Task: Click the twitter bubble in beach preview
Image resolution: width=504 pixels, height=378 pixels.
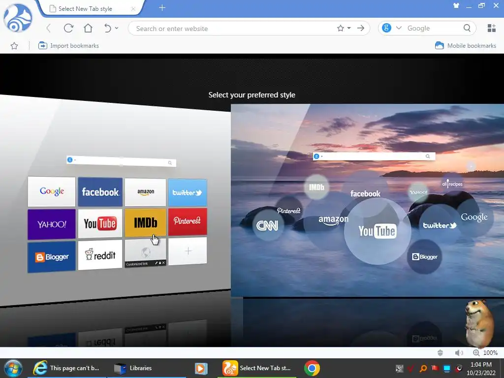Action: coord(440,225)
